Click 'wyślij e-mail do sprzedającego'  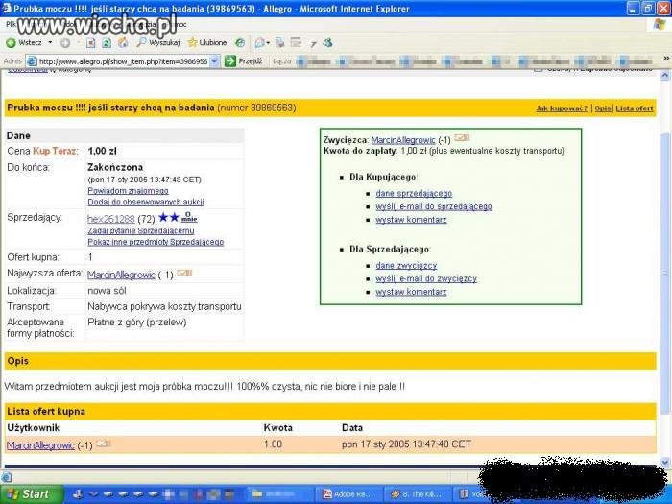pyautogui.click(x=434, y=206)
